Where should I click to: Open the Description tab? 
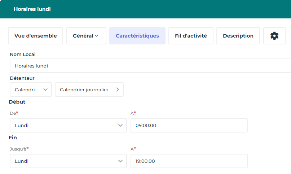tap(238, 36)
